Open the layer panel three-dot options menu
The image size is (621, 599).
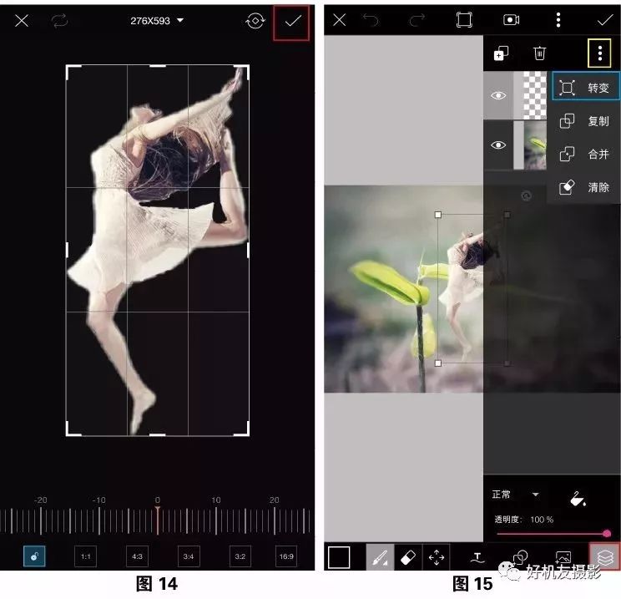(600, 53)
